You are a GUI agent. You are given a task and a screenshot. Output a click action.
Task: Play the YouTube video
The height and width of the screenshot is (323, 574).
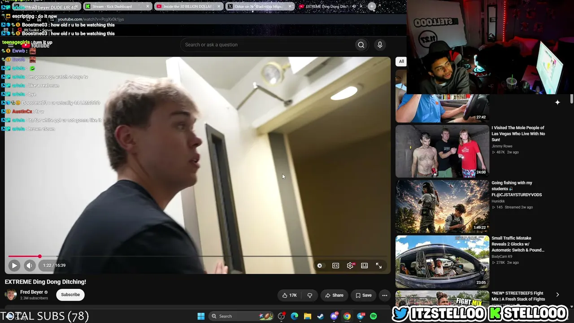coord(14,266)
